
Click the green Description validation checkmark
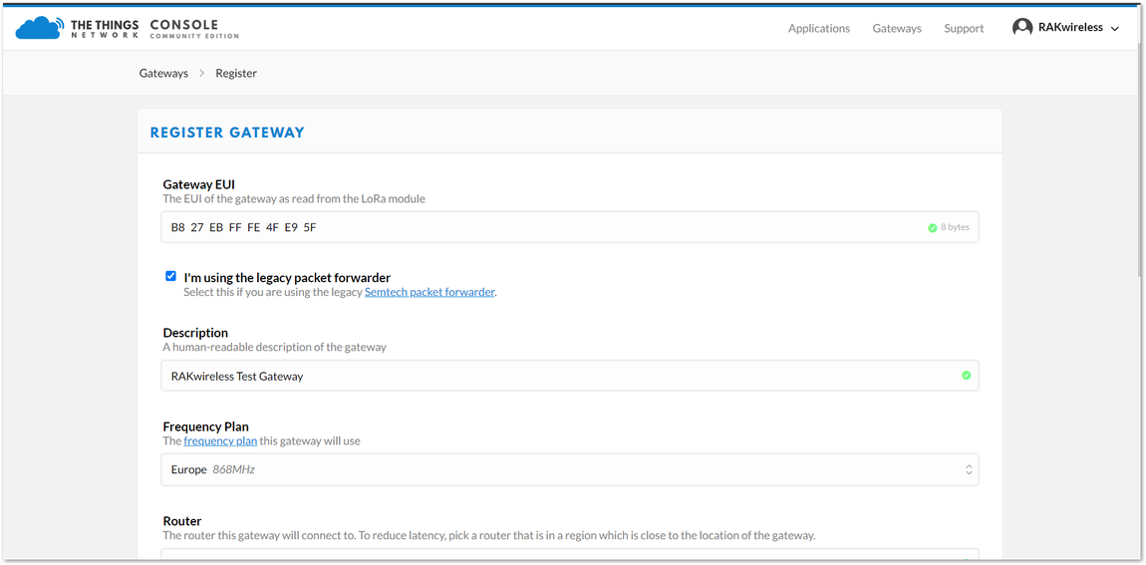(x=967, y=376)
